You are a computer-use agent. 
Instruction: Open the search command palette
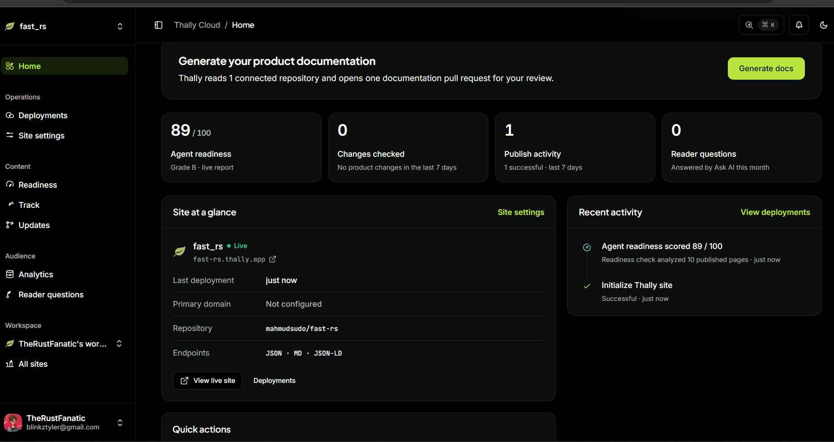tap(761, 25)
